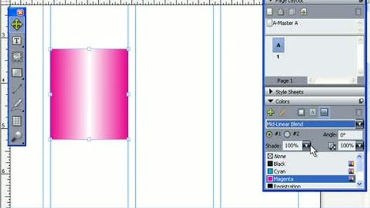Select the Rectangle Box tool
This screenshot has width=370, height=208.
click(x=17, y=73)
